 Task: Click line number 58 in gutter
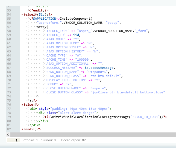9,31
